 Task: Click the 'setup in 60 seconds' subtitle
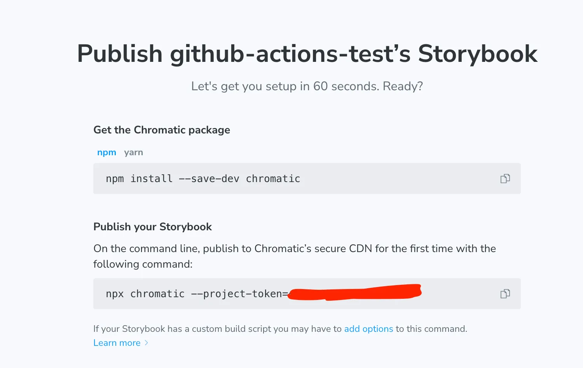[307, 86]
